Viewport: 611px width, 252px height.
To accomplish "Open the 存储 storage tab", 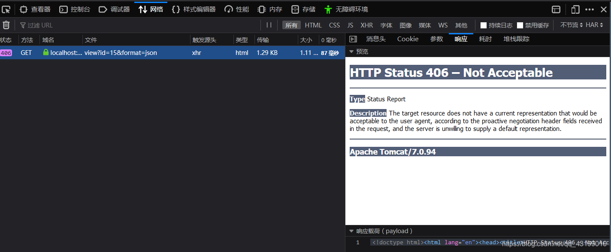I will pyautogui.click(x=303, y=9).
